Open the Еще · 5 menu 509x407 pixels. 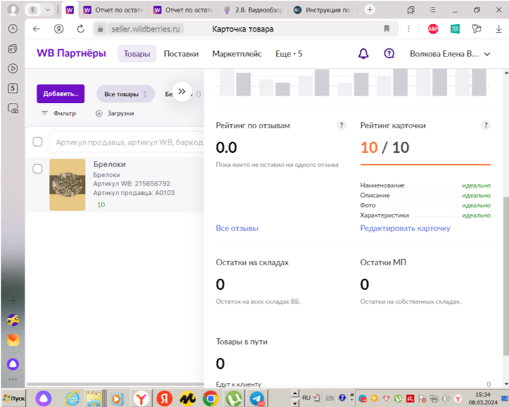(x=289, y=54)
